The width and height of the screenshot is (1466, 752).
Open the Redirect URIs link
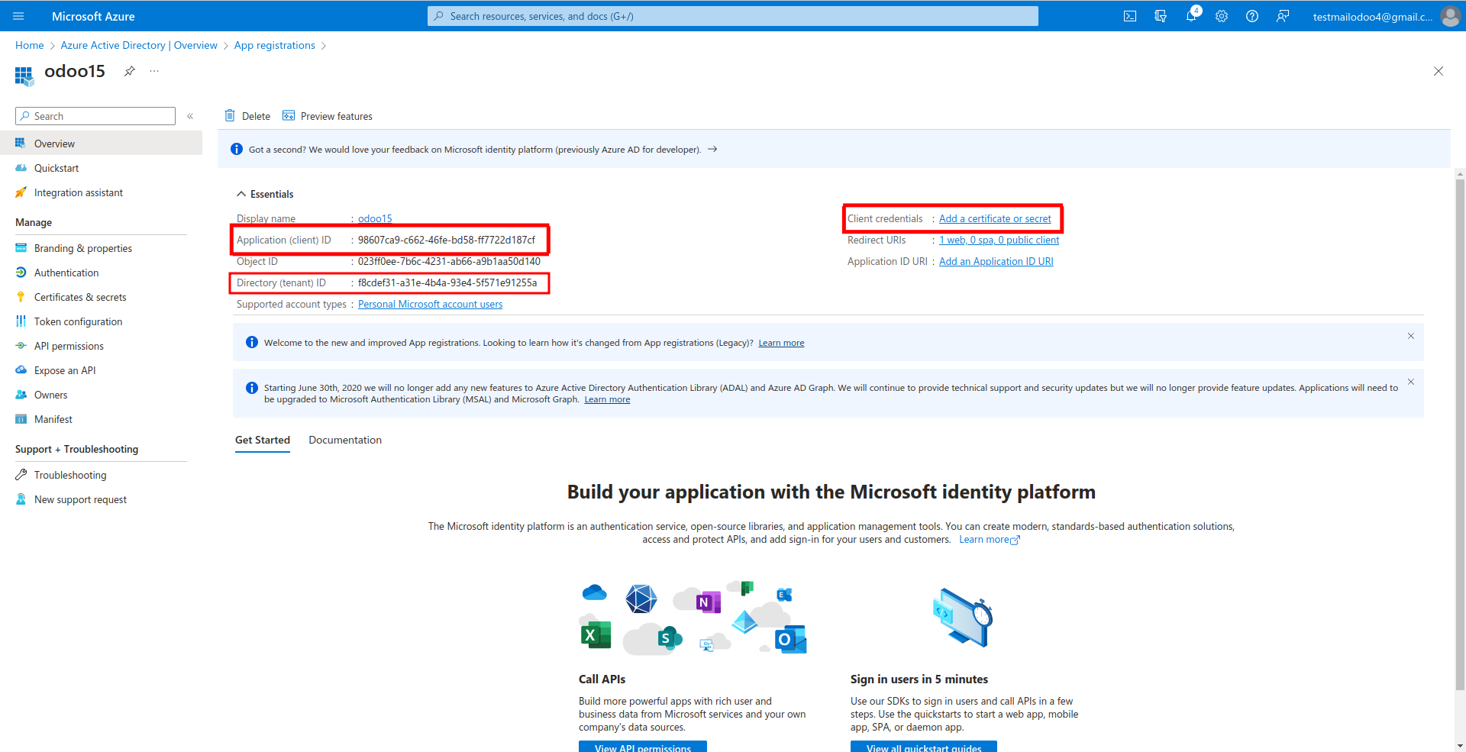[x=999, y=240]
